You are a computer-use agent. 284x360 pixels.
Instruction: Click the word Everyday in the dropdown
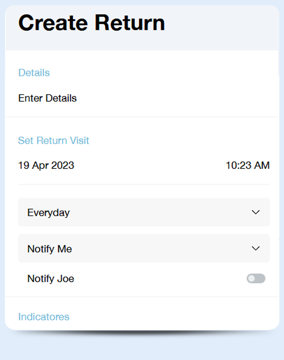49,213
